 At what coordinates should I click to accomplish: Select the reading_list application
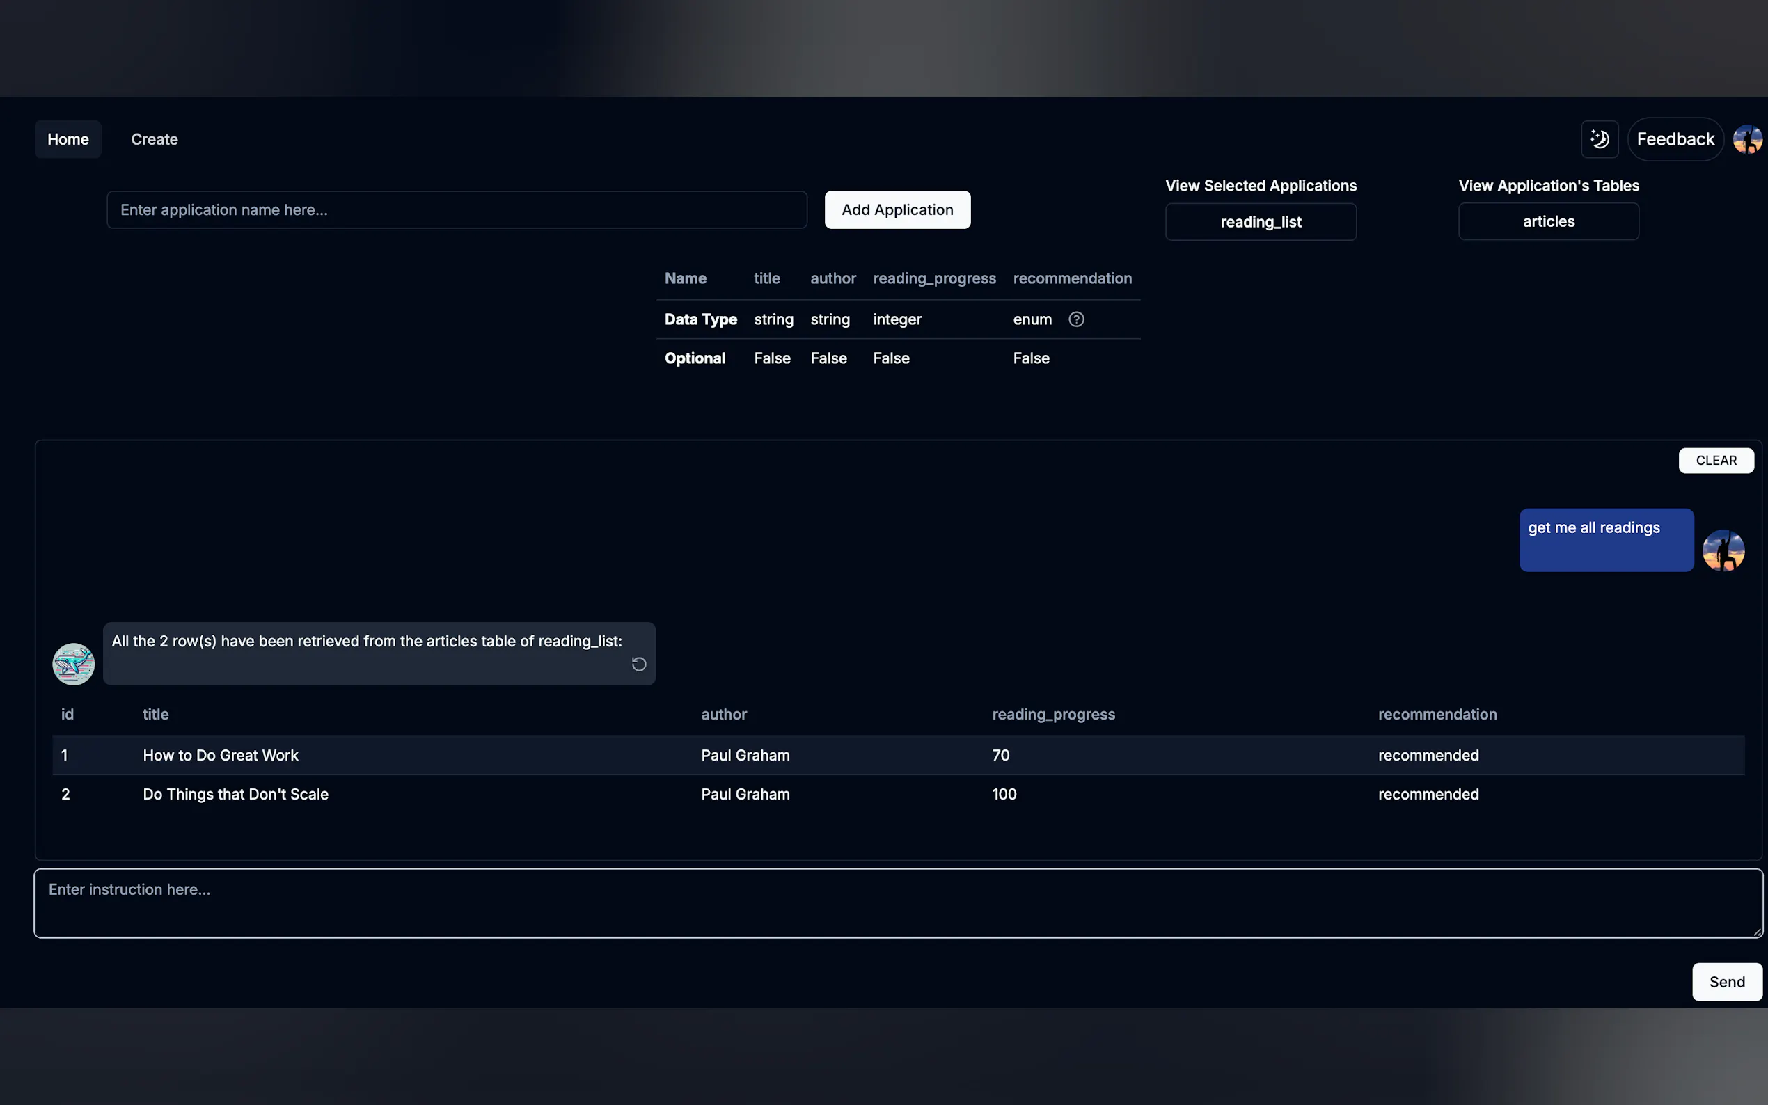(1261, 222)
